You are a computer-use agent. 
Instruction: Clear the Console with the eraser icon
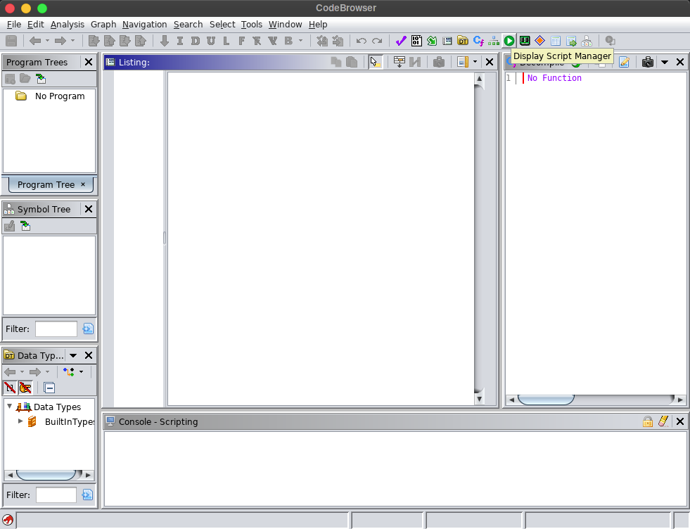point(663,421)
